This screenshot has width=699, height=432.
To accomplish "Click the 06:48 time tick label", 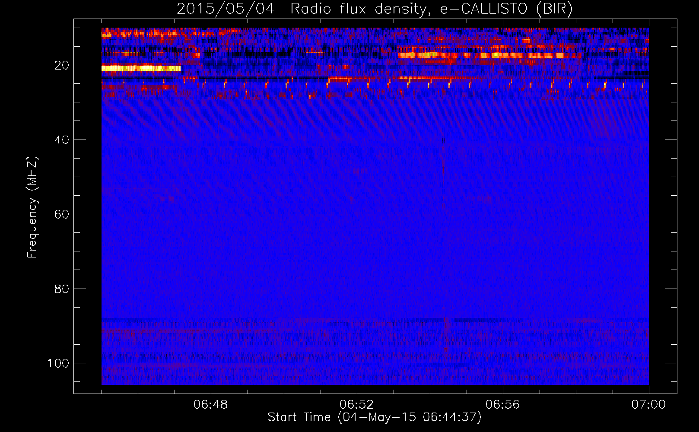I will pos(210,405).
